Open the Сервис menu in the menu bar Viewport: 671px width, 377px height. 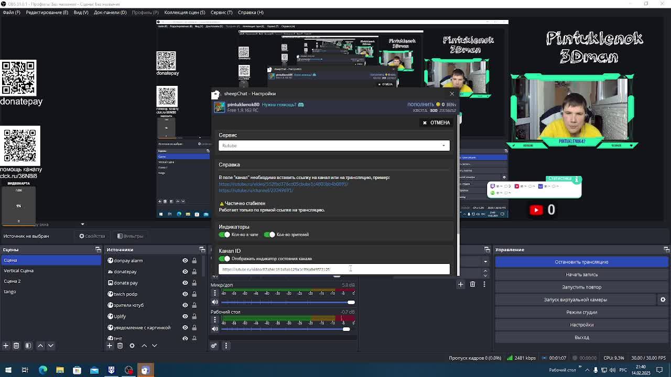click(x=221, y=13)
